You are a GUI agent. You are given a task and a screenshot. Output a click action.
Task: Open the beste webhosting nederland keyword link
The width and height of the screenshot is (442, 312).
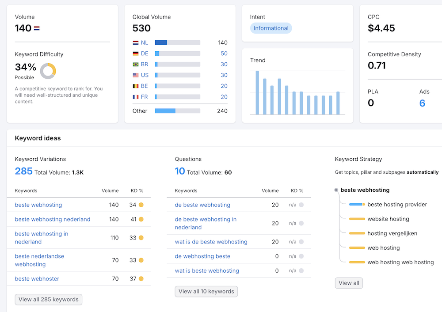53,219
